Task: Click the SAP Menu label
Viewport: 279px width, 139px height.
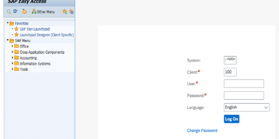Action: tap(23, 41)
